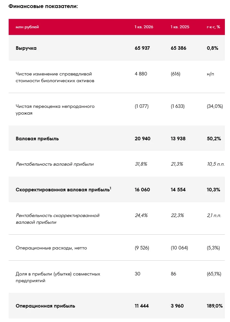This screenshot has height=322, width=230.
Task: Select the 189,0% growth value
Action: point(215,306)
